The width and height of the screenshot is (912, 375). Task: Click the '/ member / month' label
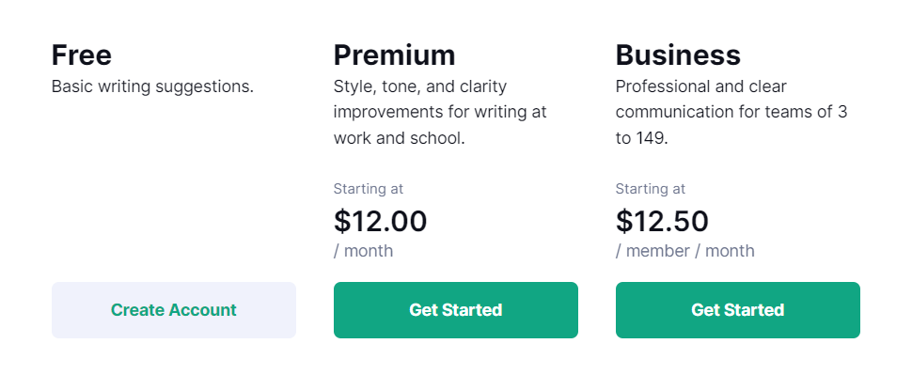685,251
